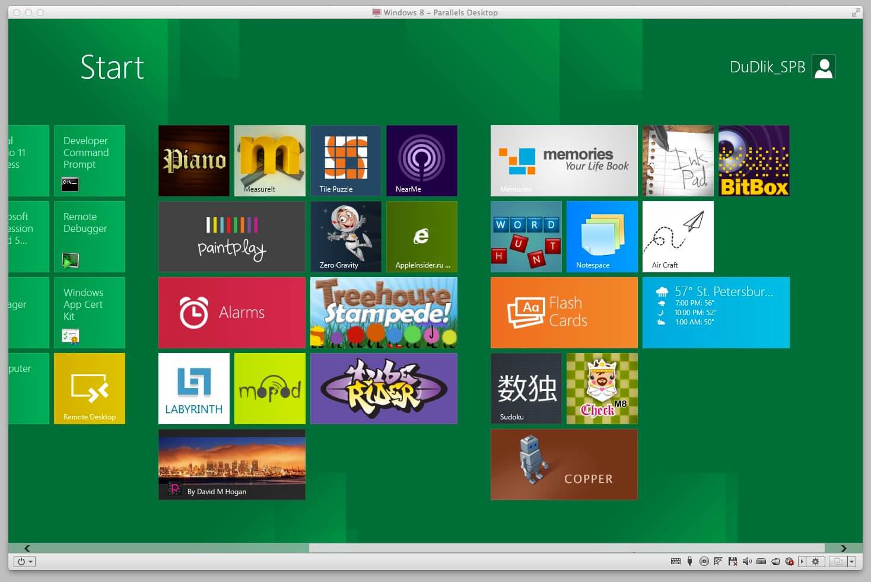The height and width of the screenshot is (582, 871).
Task: Click the view mode windows button
Action: [x=838, y=561]
